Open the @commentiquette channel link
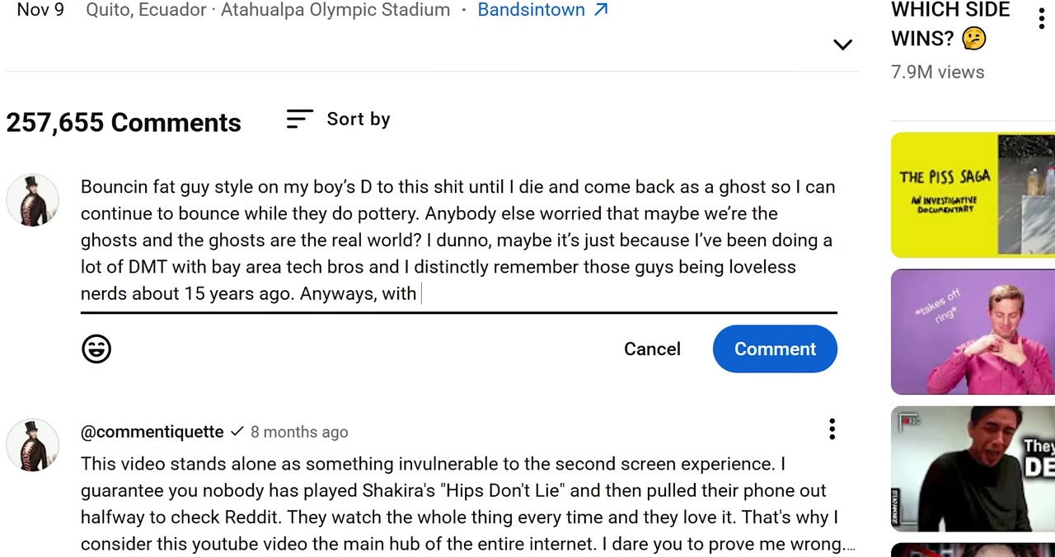Screen dimensions: 1055x557 tap(152, 432)
